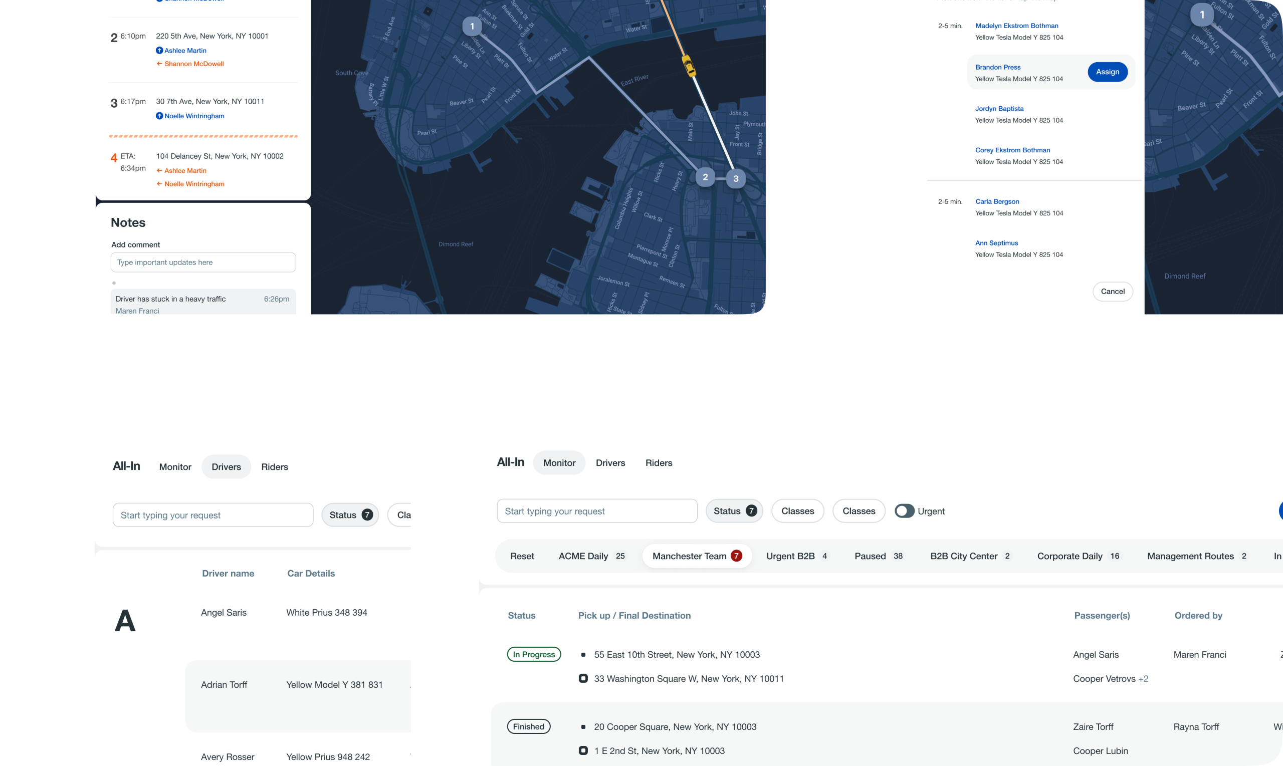Switch to Manchester Team tab
The height and width of the screenshot is (766, 1283).
click(x=697, y=556)
